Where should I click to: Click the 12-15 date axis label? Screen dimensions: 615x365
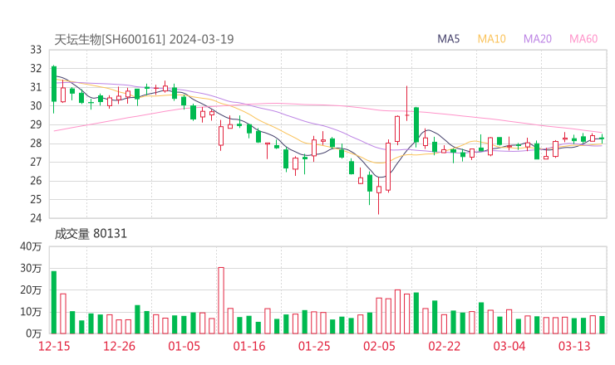point(54,346)
